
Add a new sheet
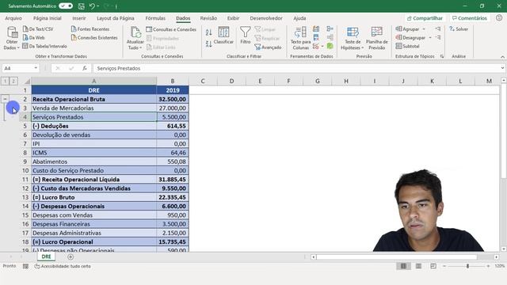[71, 256]
